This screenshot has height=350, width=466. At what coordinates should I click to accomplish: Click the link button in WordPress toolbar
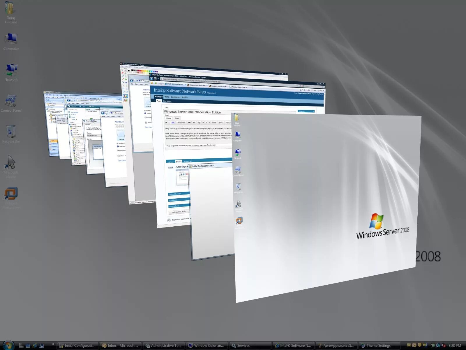click(173, 123)
